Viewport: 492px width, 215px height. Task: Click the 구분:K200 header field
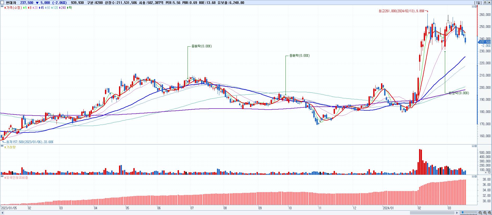click(95, 3)
